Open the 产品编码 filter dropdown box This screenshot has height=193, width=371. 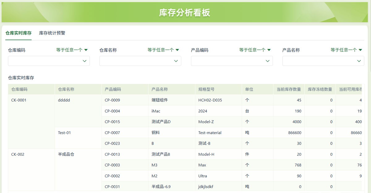(232, 61)
